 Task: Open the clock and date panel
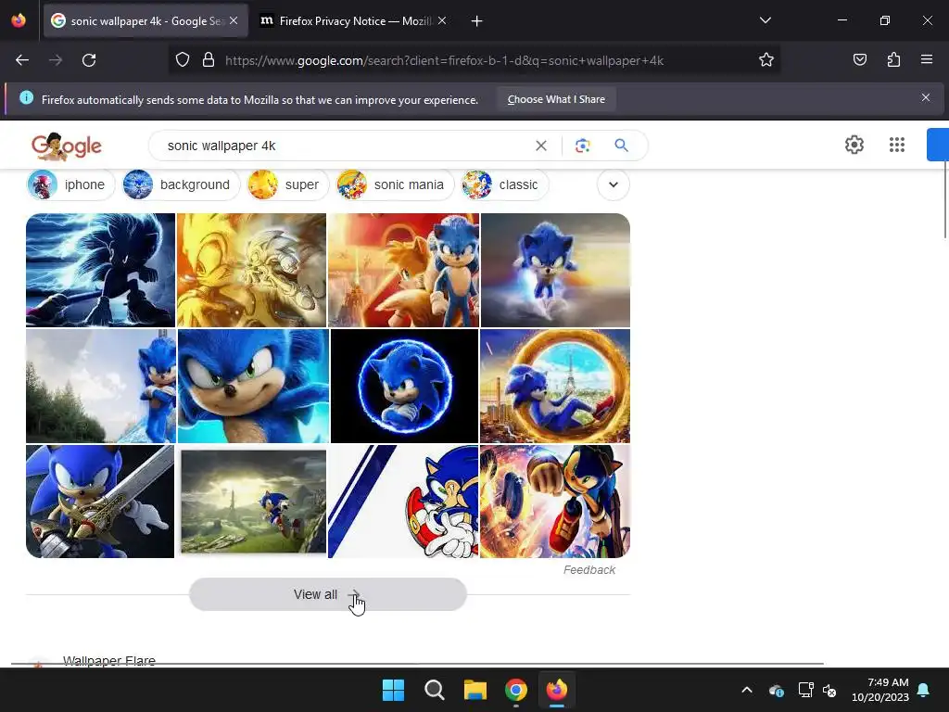coord(880,690)
